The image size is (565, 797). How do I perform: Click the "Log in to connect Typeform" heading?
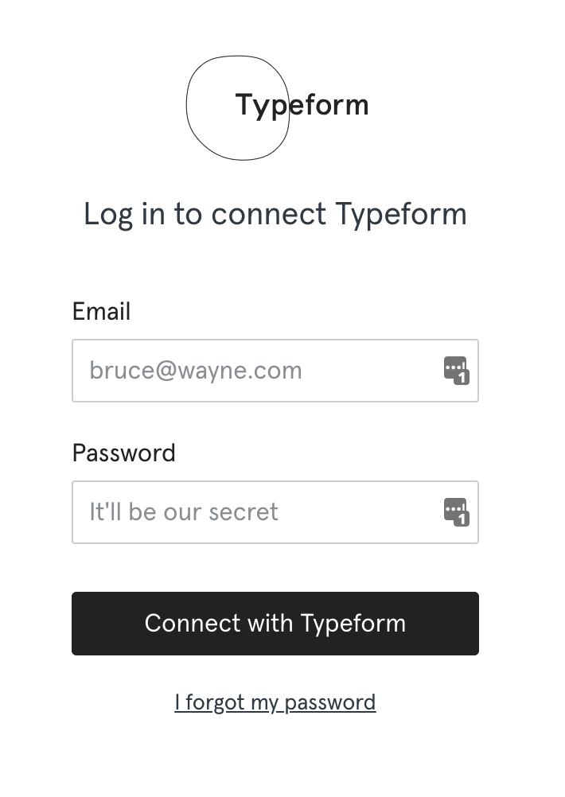[275, 215]
